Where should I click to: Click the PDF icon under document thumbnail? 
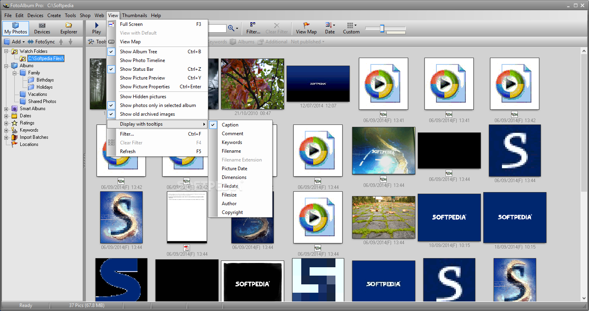[x=186, y=248]
